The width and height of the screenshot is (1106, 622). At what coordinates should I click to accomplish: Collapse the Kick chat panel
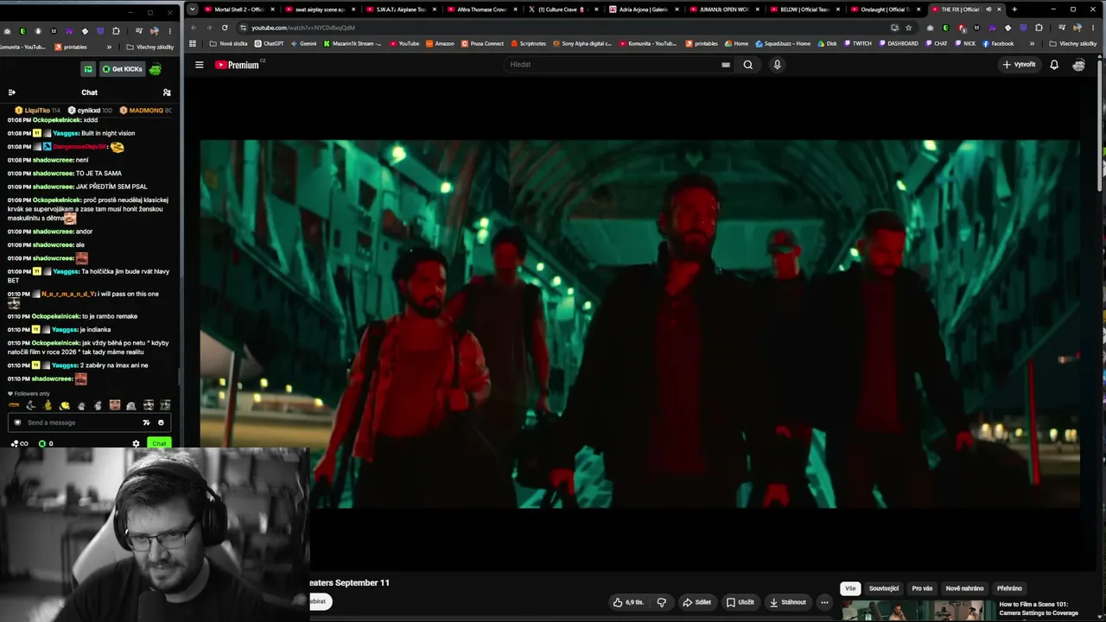(x=11, y=92)
